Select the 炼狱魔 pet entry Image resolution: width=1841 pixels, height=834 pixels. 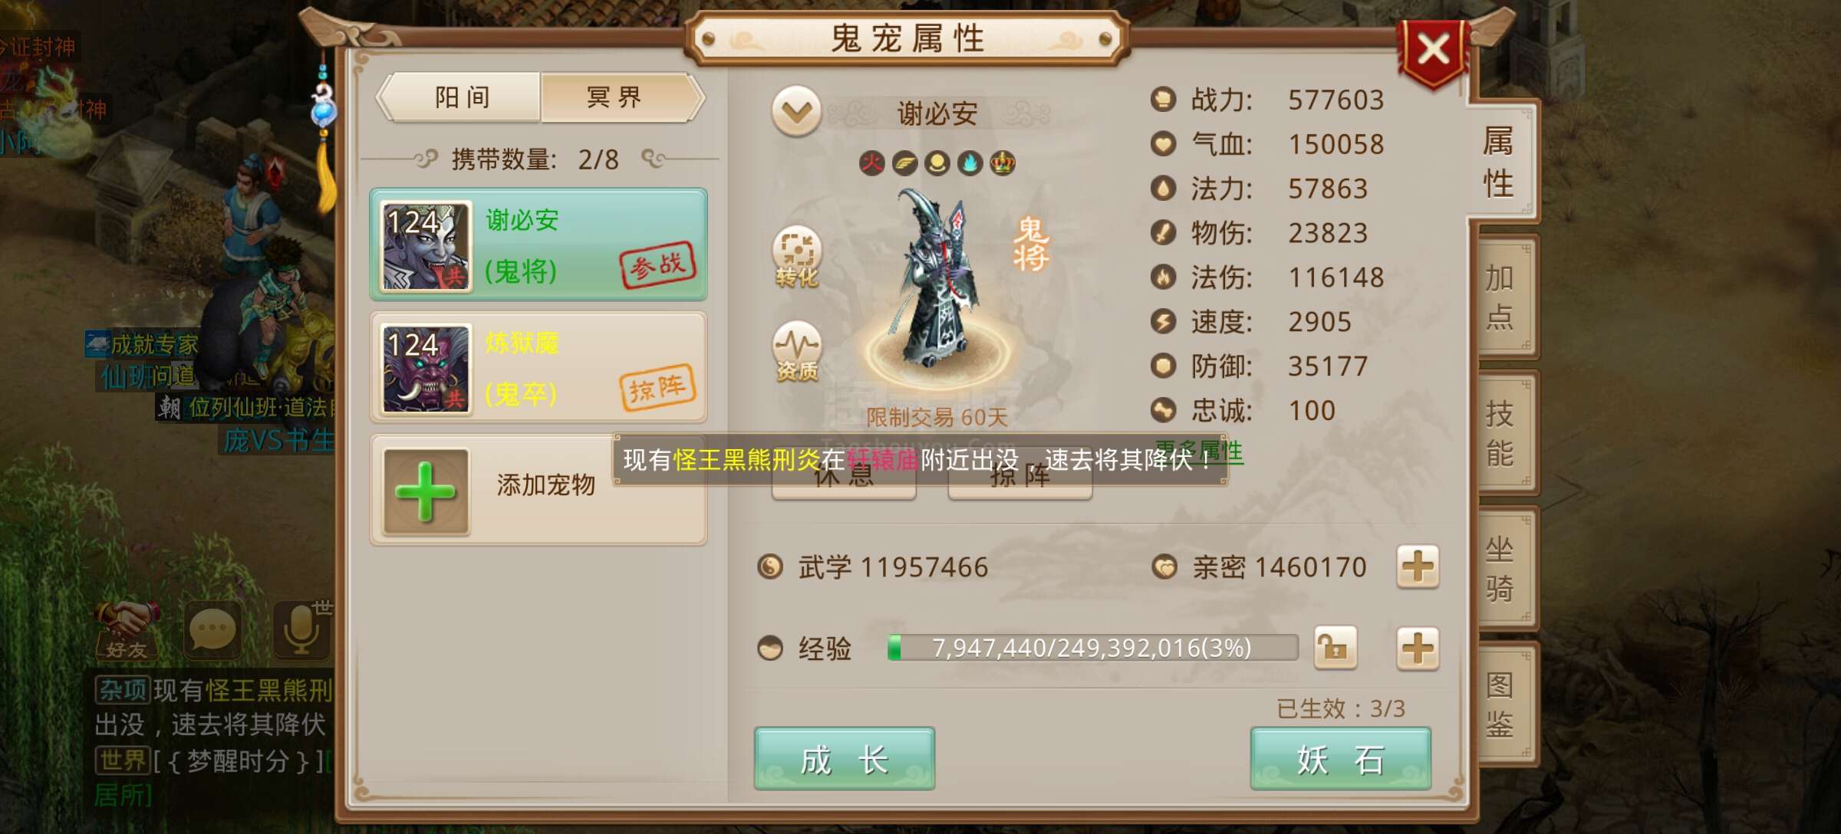tap(538, 367)
